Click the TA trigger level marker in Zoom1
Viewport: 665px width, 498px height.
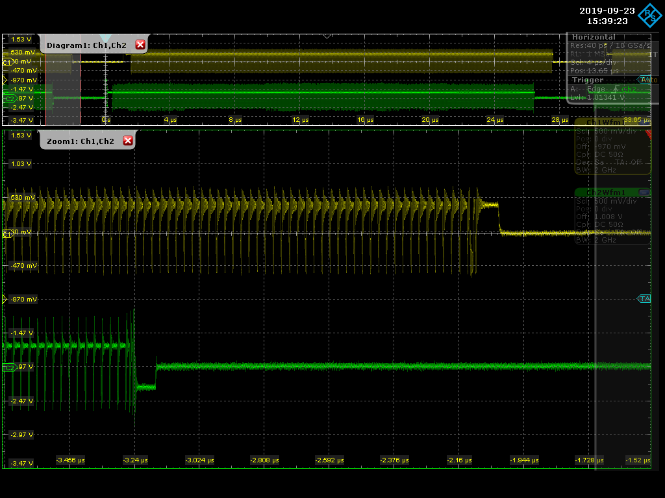pyautogui.click(x=644, y=299)
